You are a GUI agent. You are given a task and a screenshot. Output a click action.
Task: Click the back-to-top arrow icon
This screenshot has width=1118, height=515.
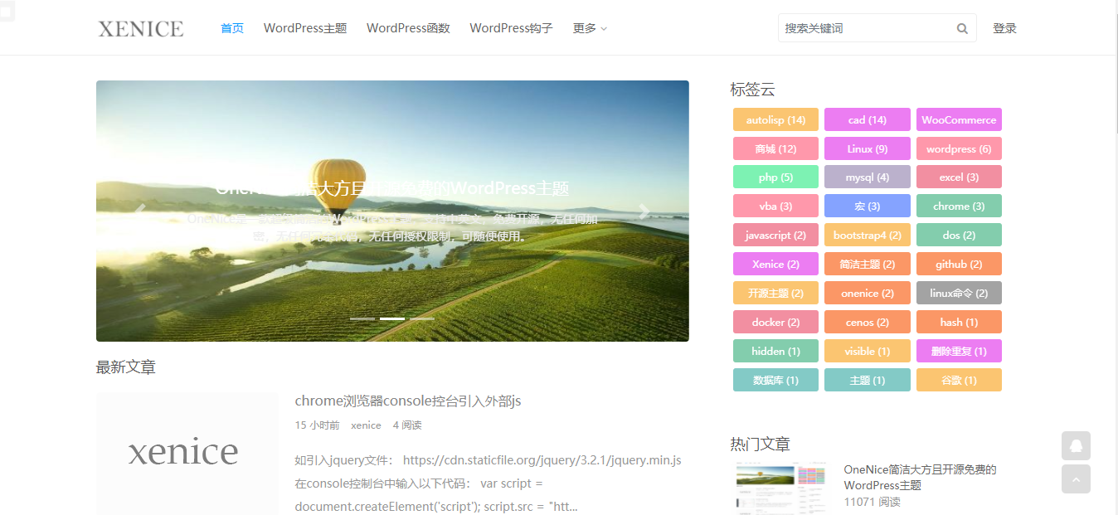point(1076,479)
